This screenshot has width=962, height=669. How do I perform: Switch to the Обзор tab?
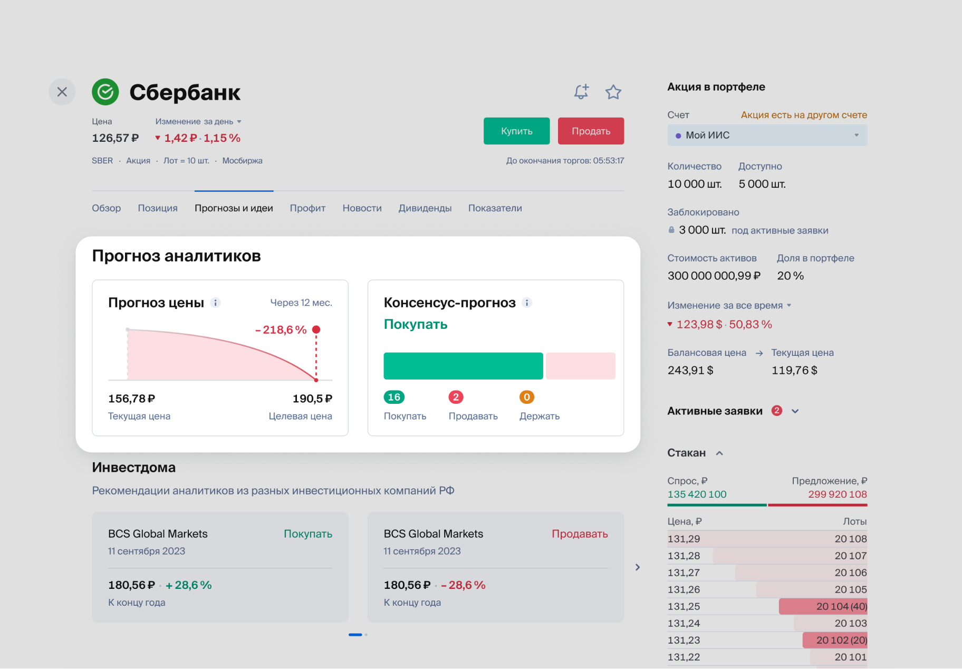(x=107, y=208)
